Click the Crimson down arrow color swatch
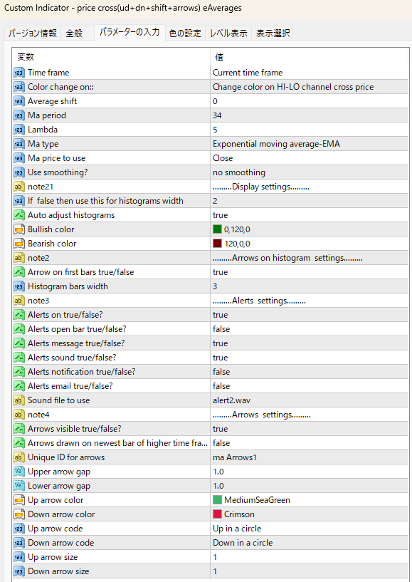Screen dimensions: 412x582 tap(217, 514)
